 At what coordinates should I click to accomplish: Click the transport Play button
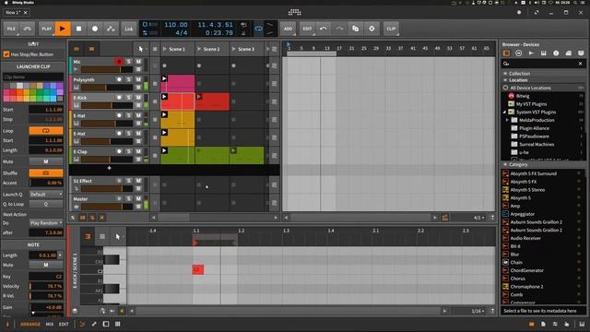pos(63,29)
